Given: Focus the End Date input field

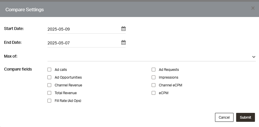Looking at the screenshot, I should coord(87,43).
